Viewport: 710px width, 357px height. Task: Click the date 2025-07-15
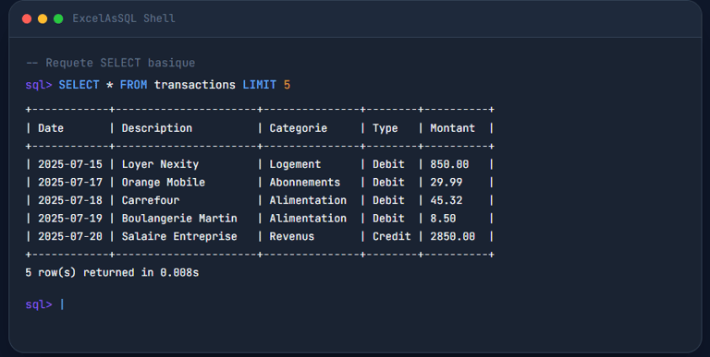(x=70, y=164)
